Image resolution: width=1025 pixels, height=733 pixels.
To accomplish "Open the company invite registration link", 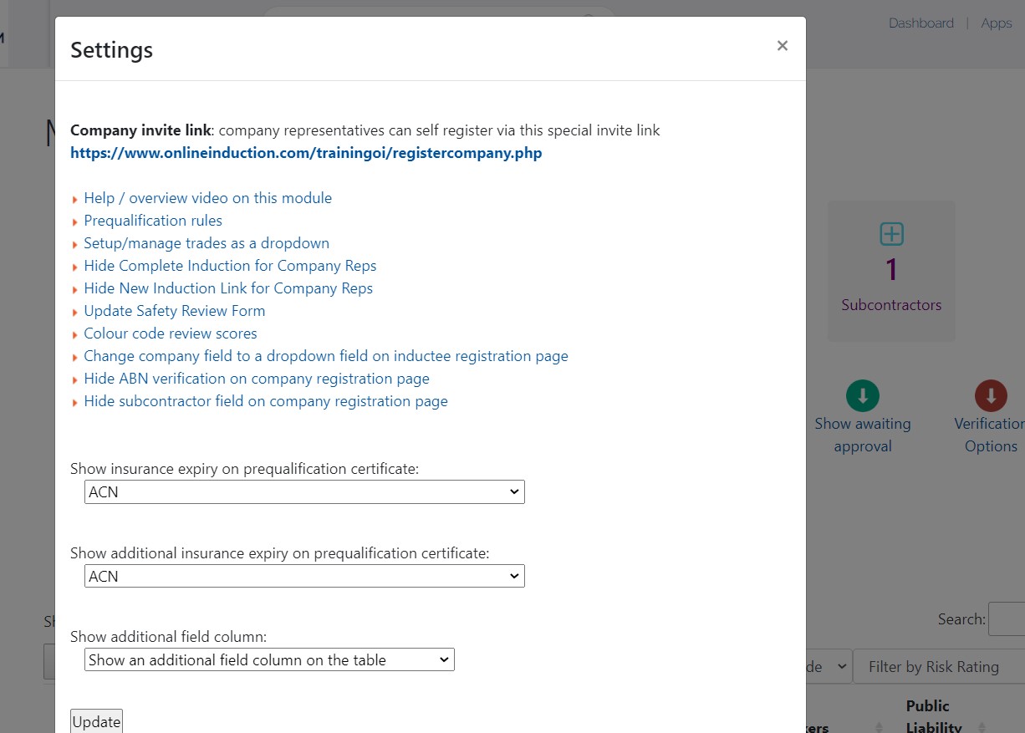I will pos(306,153).
